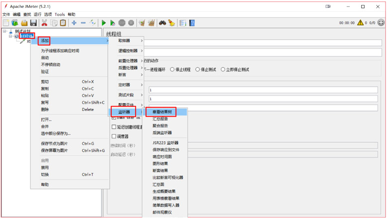Click the round remote-status icon at far right

point(381,23)
